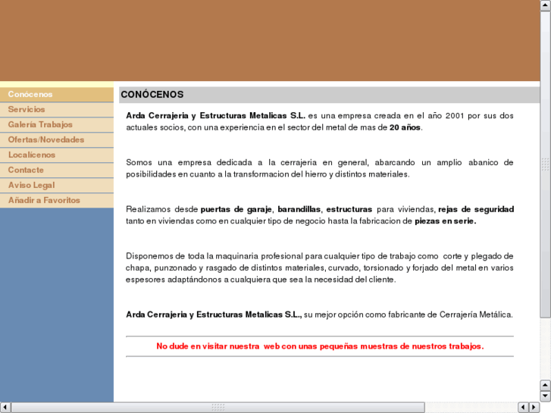Click the bold text 'rejas de seguridad'
Image resolution: width=551 pixels, height=413 pixels.
[x=476, y=209]
